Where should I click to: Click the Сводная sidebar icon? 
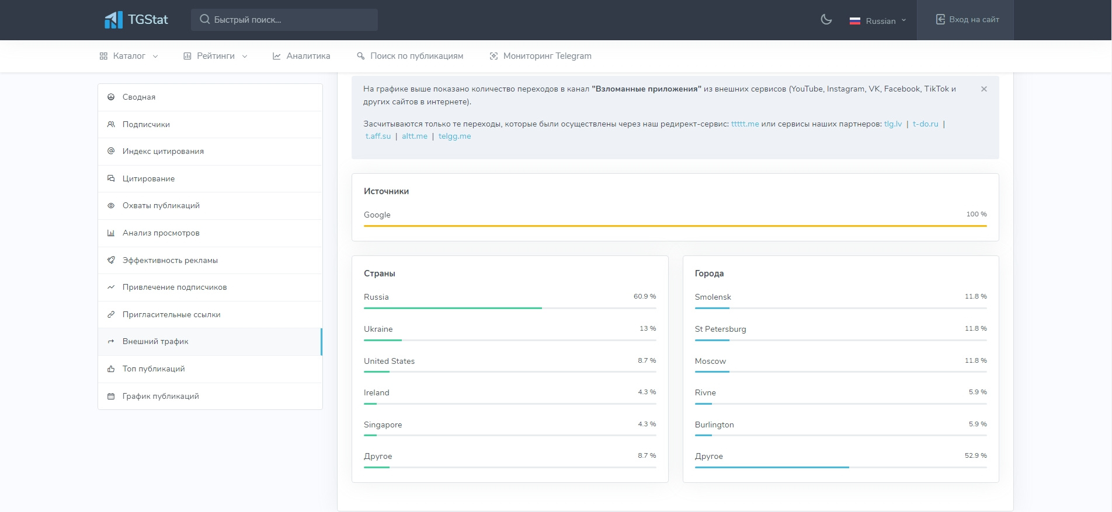coord(111,97)
